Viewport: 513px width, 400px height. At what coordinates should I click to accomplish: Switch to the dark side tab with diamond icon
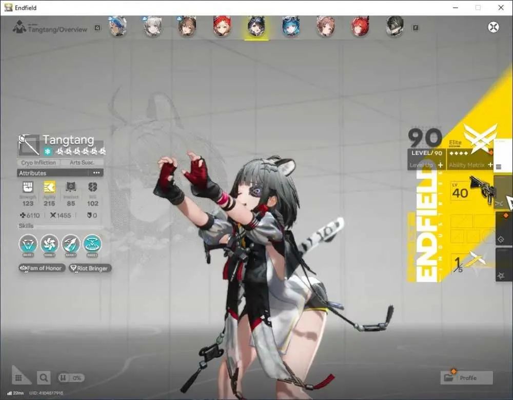click(504, 229)
